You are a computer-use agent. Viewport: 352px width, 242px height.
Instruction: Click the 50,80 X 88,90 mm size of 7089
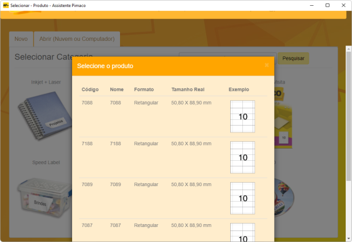191,184
